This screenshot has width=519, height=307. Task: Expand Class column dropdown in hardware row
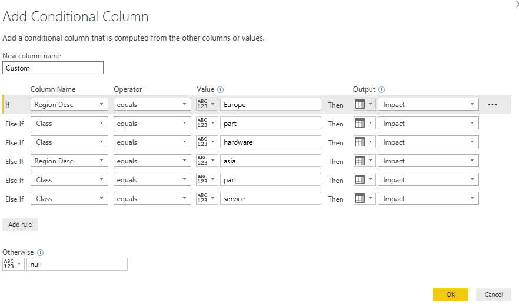69,142
